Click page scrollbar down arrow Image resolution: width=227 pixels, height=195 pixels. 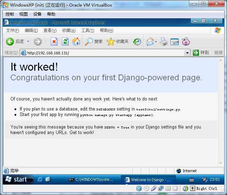(220, 163)
